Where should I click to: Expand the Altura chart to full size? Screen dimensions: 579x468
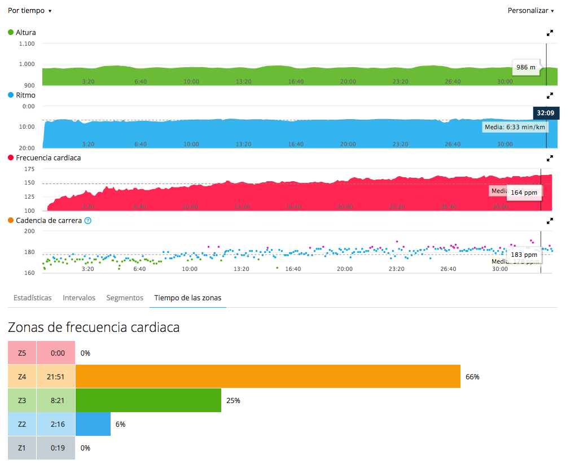[550, 33]
